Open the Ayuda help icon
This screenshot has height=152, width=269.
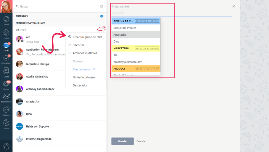pyautogui.click(x=6, y=123)
